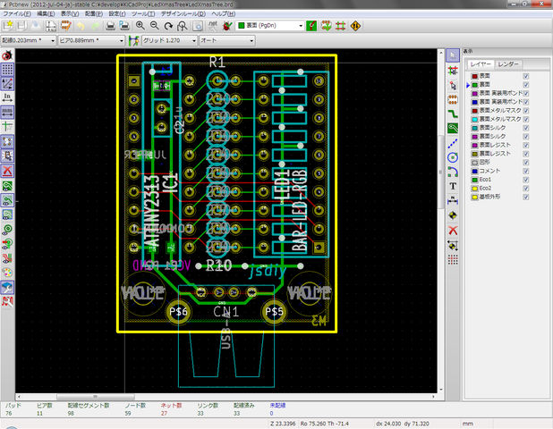The image size is (553, 429).
Task: Toggle the layer manager wrench icon
Action: tap(7, 287)
